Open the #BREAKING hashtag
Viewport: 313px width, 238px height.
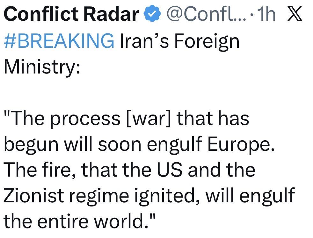click(59, 41)
